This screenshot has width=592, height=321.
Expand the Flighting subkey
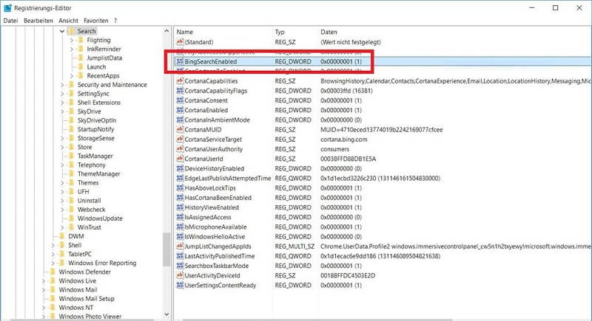tap(72, 41)
